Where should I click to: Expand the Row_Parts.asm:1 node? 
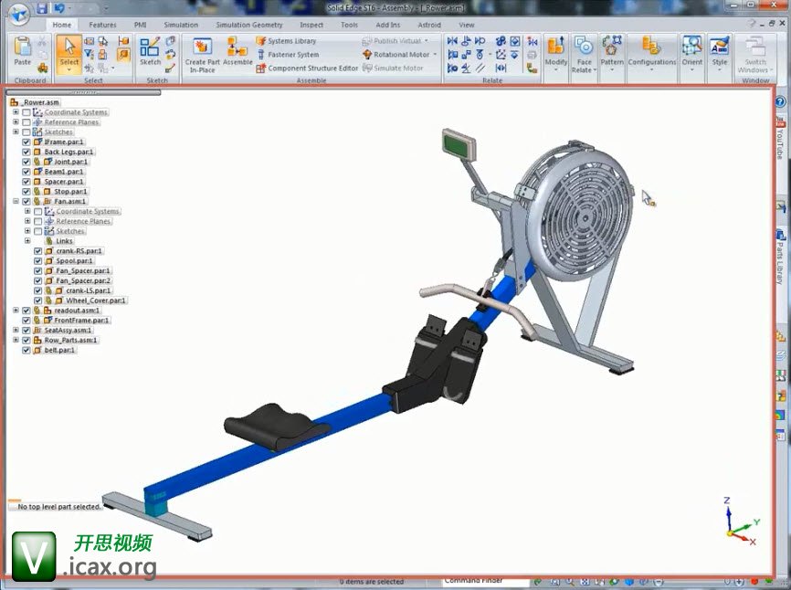pyautogui.click(x=16, y=341)
